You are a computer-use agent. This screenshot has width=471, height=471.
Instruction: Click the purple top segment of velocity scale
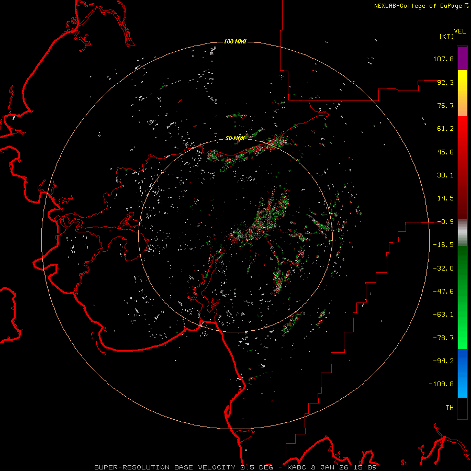[462, 58]
